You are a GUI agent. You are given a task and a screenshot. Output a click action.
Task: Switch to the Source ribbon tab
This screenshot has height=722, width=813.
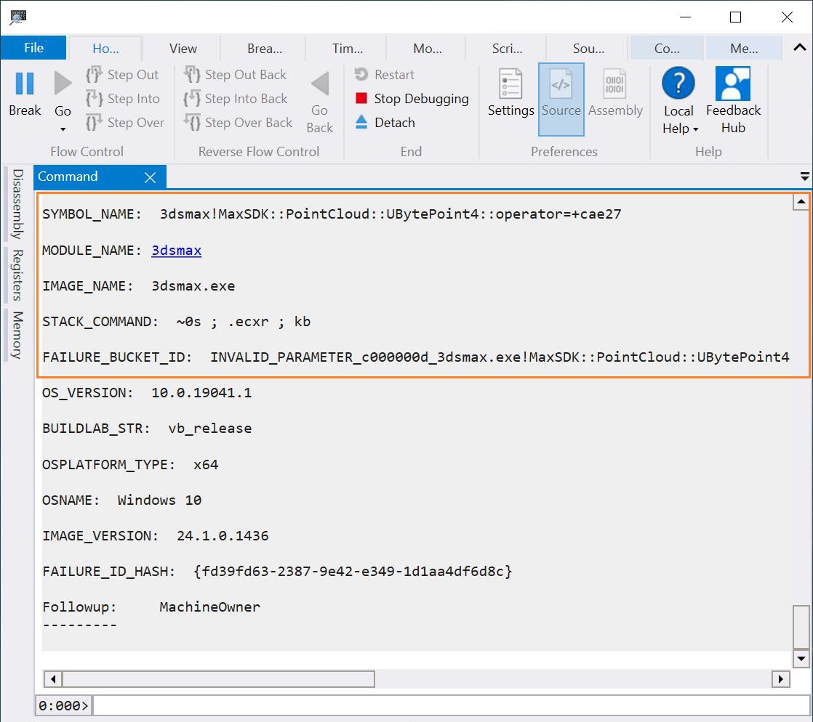pyautogui.click(x=588, y=49)
